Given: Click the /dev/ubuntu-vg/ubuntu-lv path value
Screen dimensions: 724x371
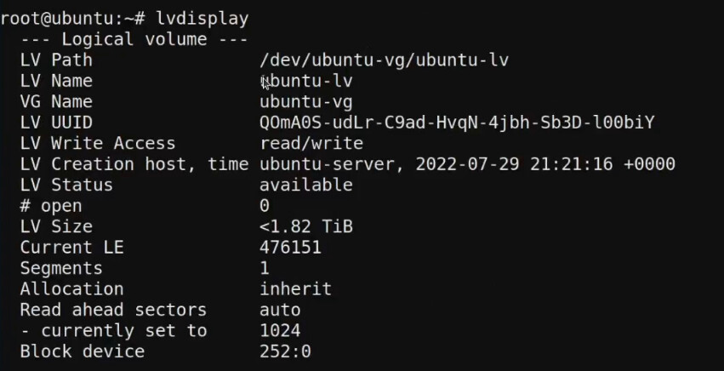Looking at the screenshot, I should click(x=385, y=60).
